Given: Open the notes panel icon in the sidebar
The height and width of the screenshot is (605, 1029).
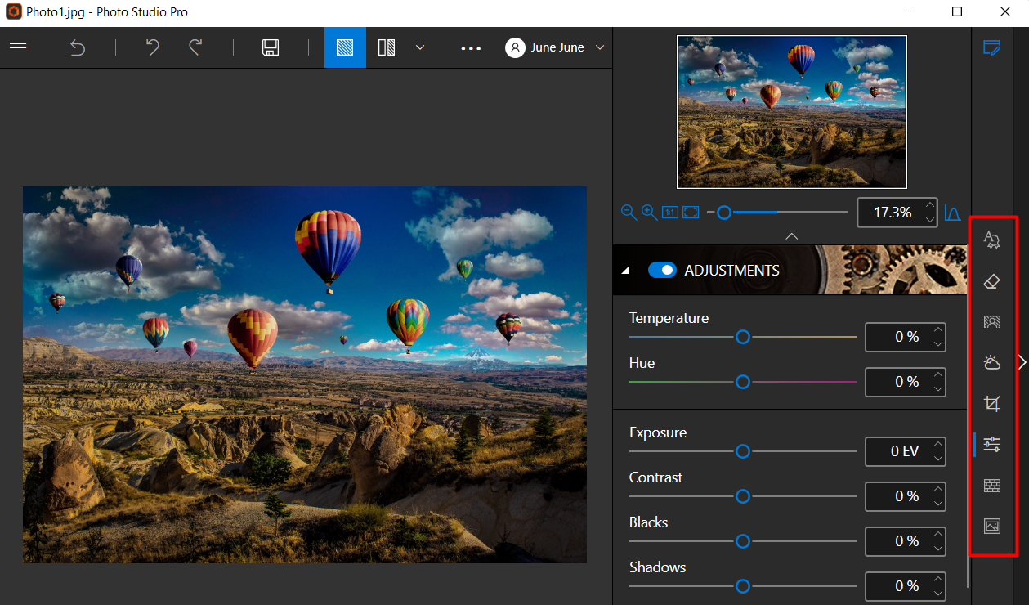Looking at the screenshot, I should (x=992, y=47).
